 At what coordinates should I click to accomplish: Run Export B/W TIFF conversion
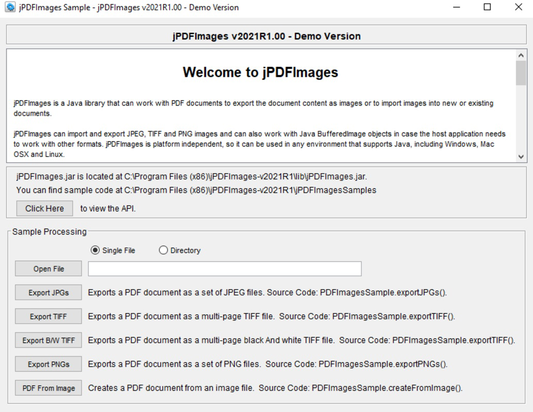(x=48, y=340)
